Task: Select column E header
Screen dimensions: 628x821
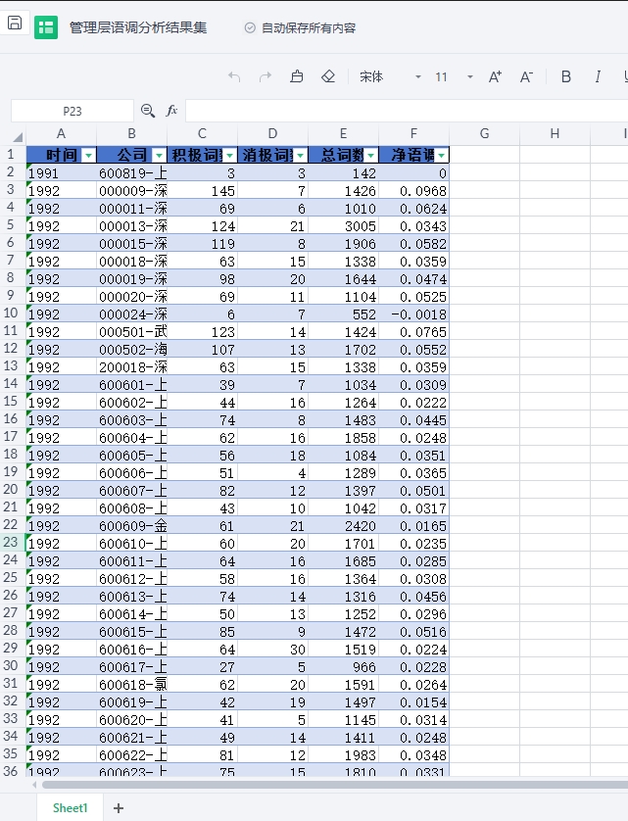Action: (x=343, y=134)
